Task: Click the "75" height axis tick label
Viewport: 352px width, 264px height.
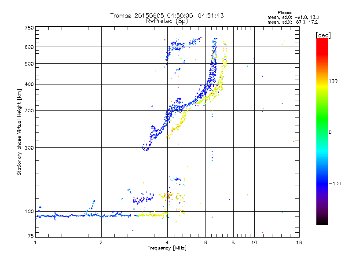Action: pos(31,236)
